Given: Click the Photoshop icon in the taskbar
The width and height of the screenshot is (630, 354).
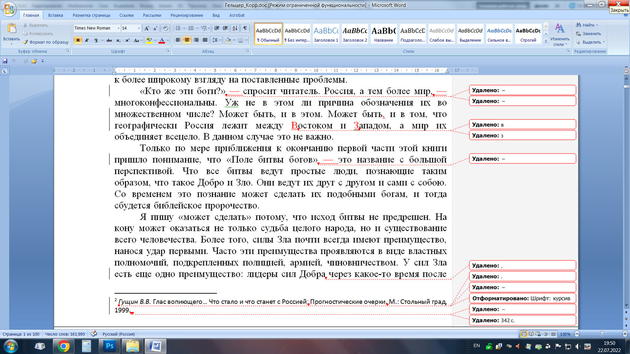Looking at the screenshot, I should pyautogui.click(x=109, y=346).
